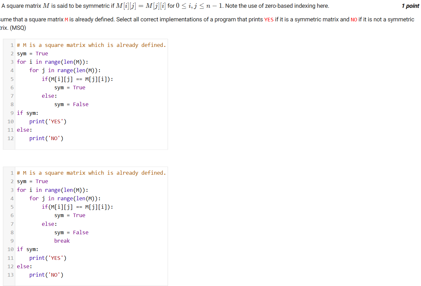The image size is (421, 286).
Task: Click print('NO') on line 12
Action: point(46,138)
